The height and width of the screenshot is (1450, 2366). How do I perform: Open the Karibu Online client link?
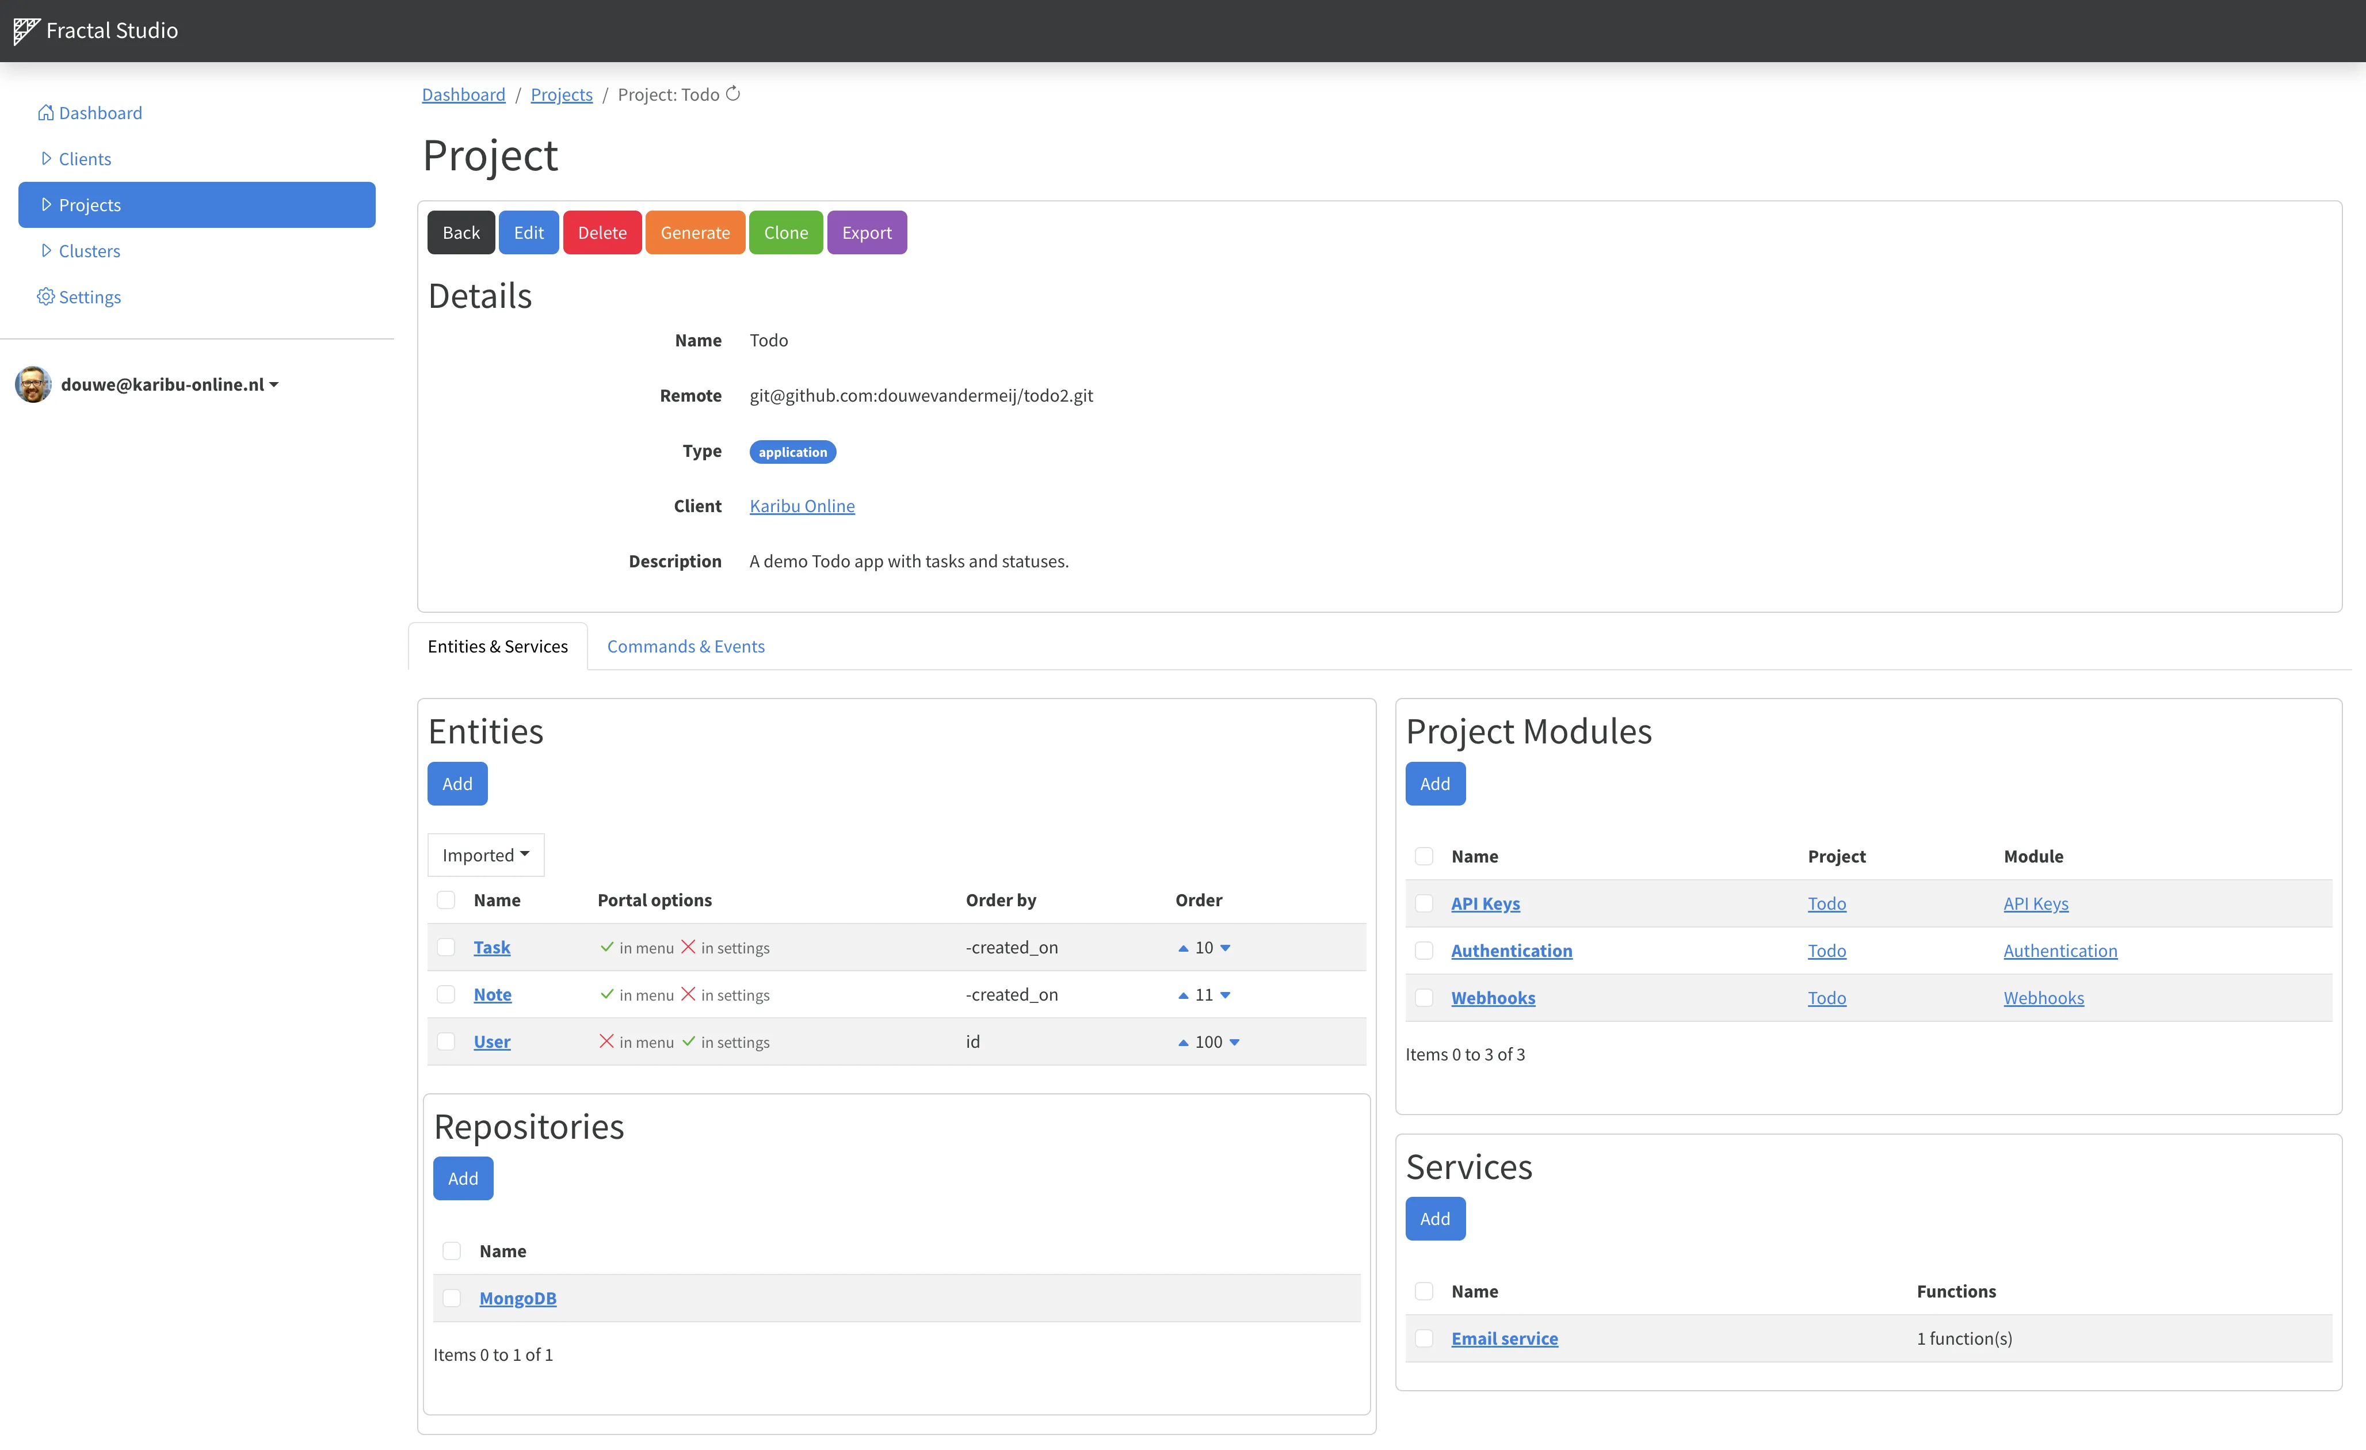click(x=802, y=505)
